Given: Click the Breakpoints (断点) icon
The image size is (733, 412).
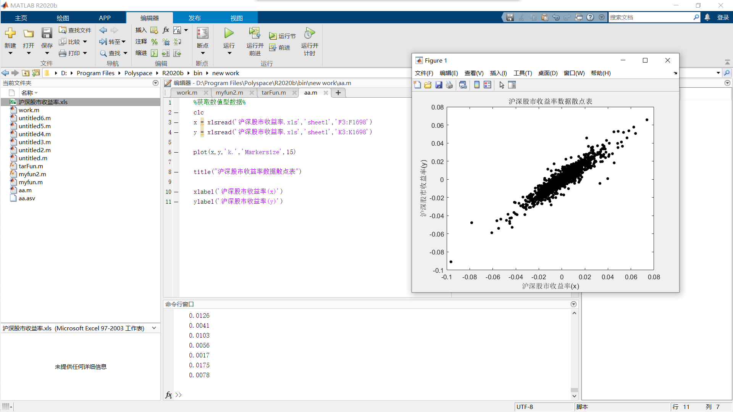Looking at the screenshot, I should tap(202, 34).
